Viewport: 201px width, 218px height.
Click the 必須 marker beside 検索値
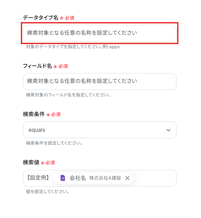(x=50, y=163)
